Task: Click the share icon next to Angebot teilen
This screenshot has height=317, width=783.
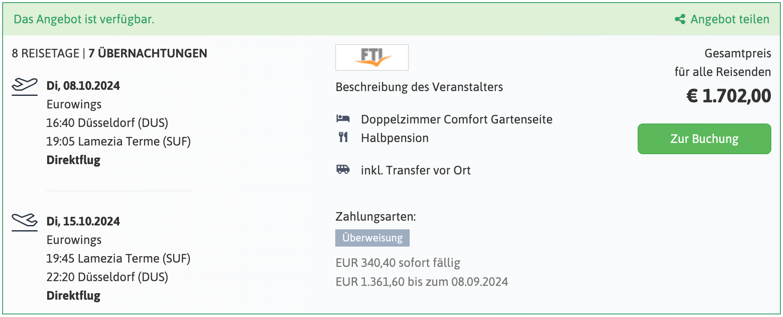Action: (680, 19)
